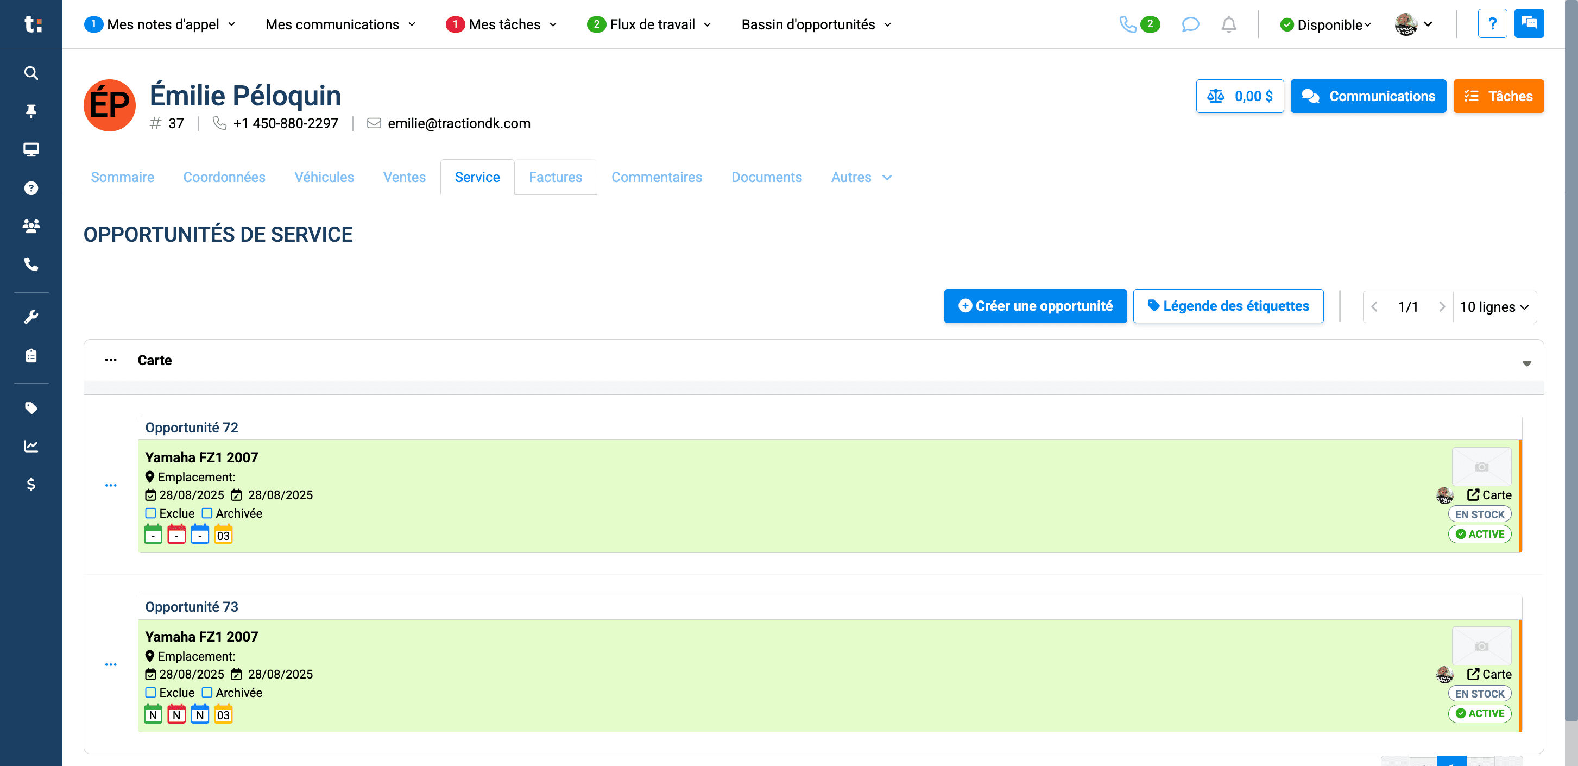Collapse the Carte section caret

[1526, 363]
